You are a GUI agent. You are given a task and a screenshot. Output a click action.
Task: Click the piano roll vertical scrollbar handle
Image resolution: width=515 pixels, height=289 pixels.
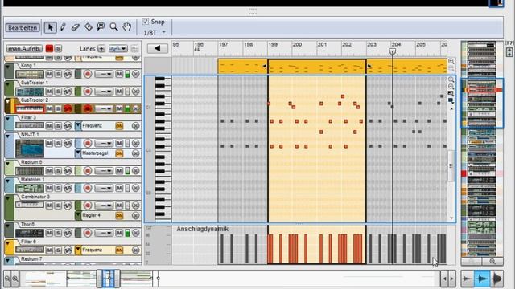pos(451,166)
